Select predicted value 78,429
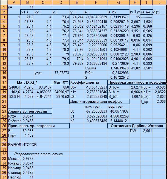This screenshot has height=179, width=167. coord(77,45)
